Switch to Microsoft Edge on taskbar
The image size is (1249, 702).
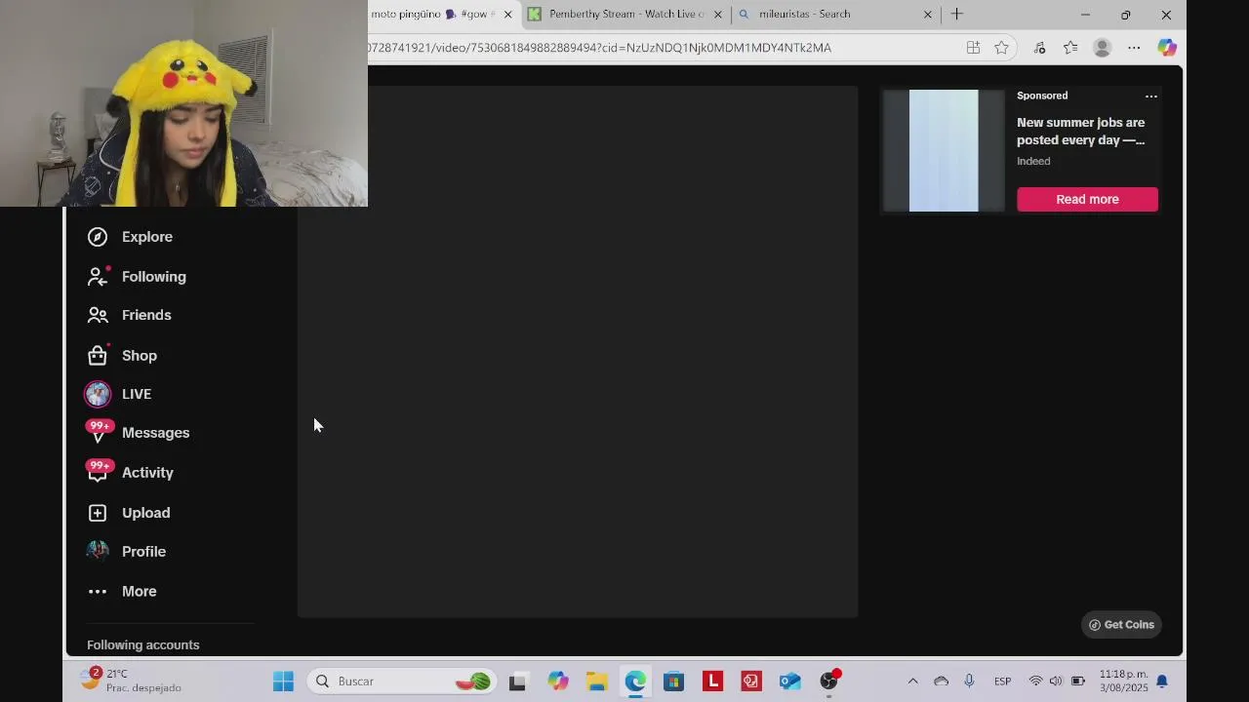635,682
